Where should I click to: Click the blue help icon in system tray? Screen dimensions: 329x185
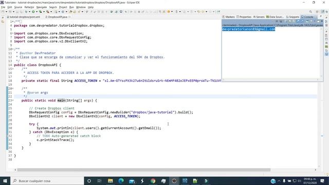coord(273,181)
